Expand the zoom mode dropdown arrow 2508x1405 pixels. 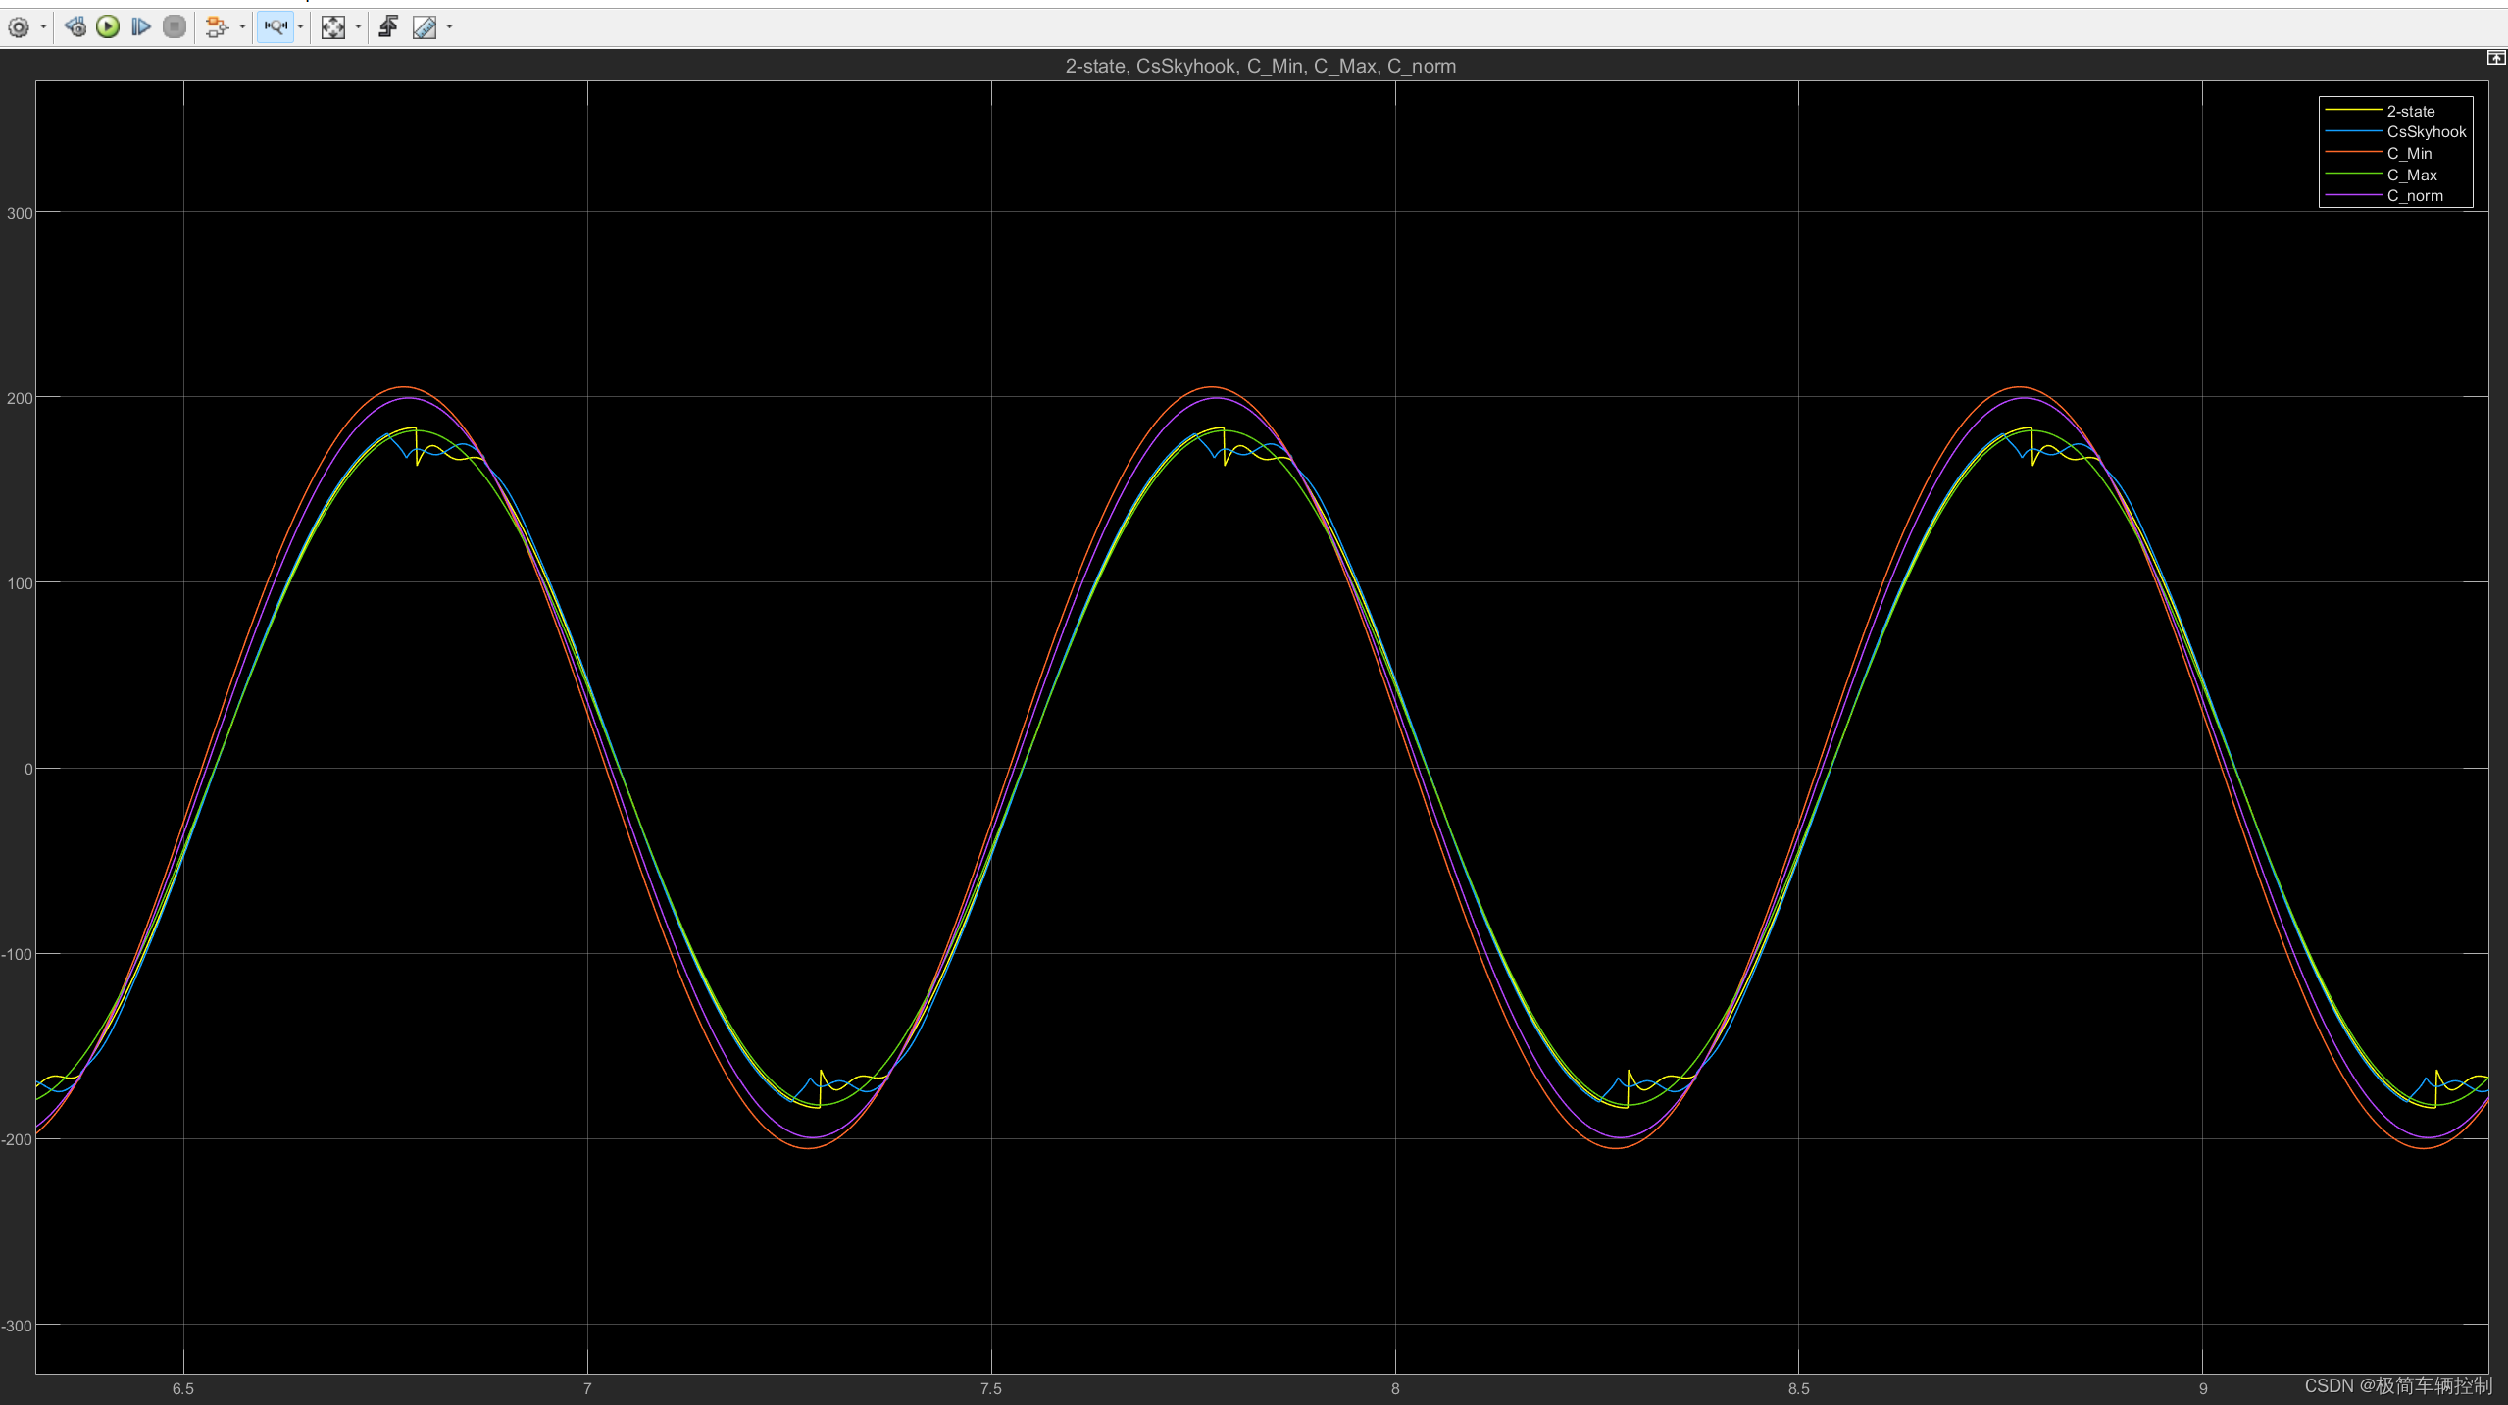[x=300, y=27]
